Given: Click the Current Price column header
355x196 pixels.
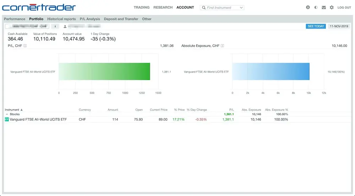Looking at the screenshot, I should coord(158,110).
